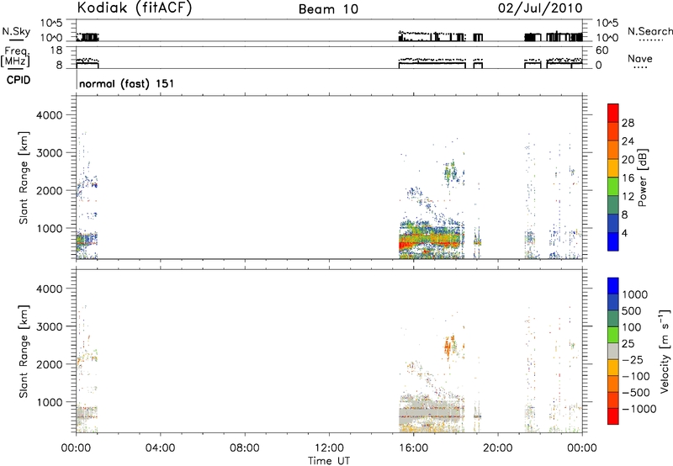Click the 'N.Sky' legend label

point(16,31)
